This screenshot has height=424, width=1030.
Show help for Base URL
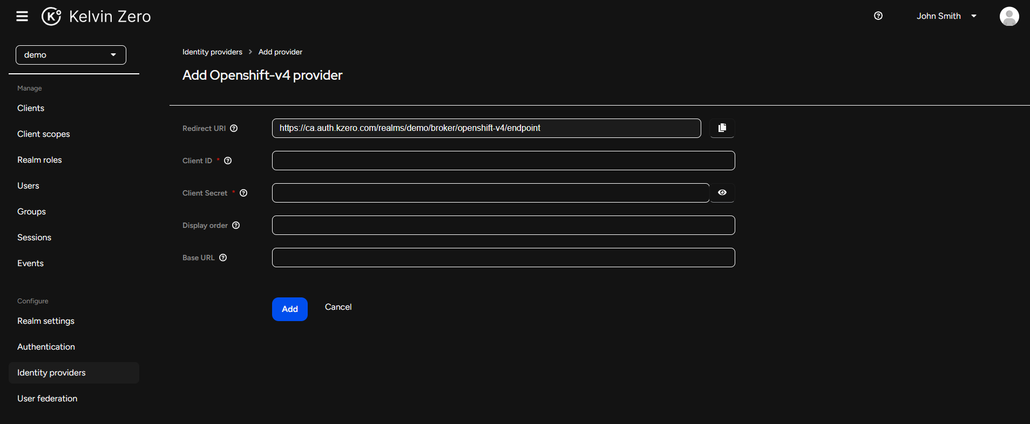[x=223, y=258]
